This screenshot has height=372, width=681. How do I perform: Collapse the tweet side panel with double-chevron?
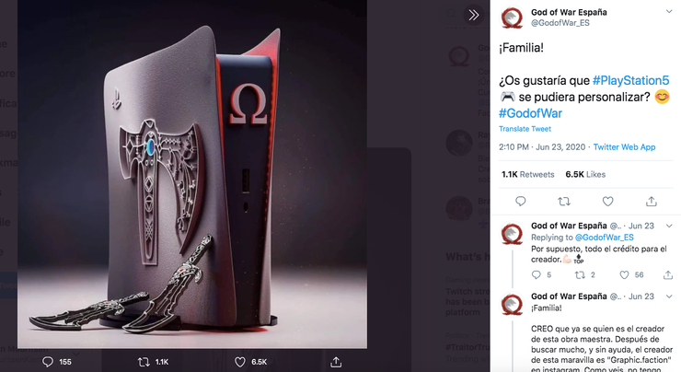click(x=473, y=15)
